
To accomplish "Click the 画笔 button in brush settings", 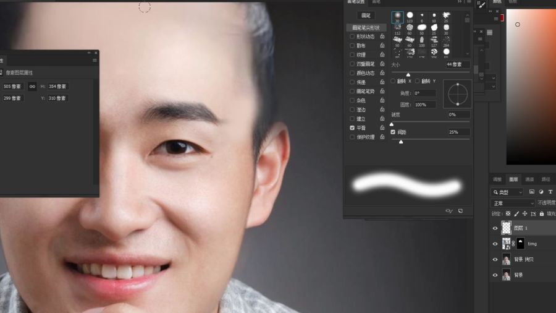I will (x=366, y=15).
